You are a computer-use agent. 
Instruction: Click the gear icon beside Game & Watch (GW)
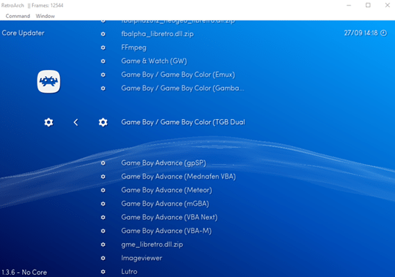[103, 61]
